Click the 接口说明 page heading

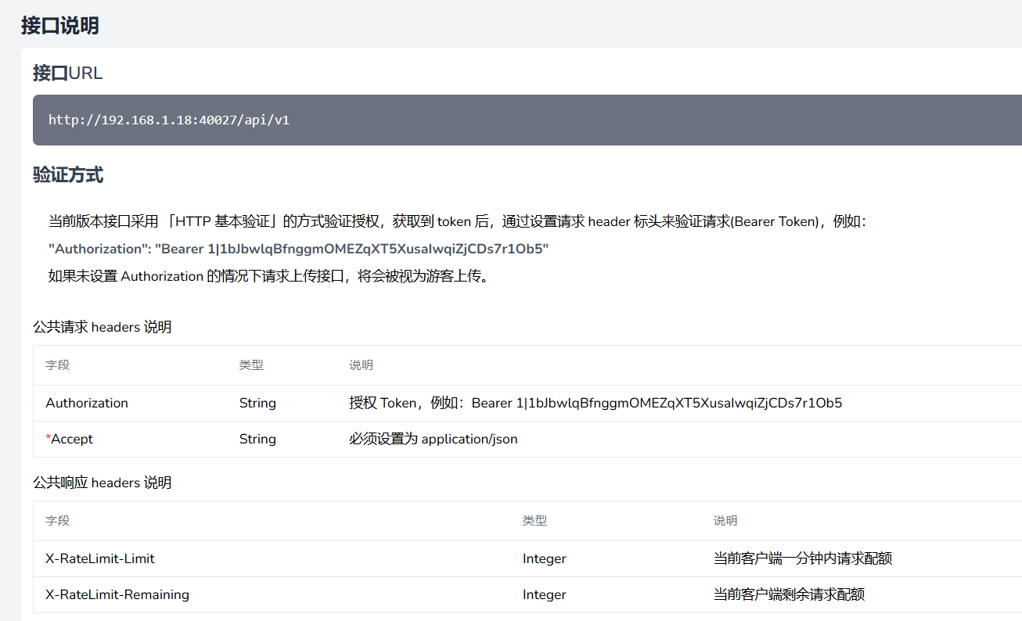[x=59, y=25]
